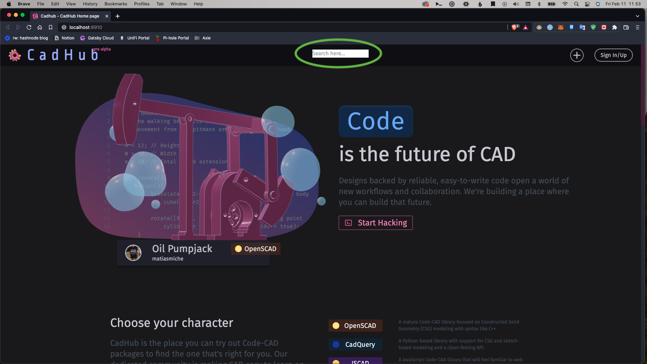The width and height of the screenshot is (647, 364).
Task: Open the MetaMask fox extension
Action: tap(561, 27)
